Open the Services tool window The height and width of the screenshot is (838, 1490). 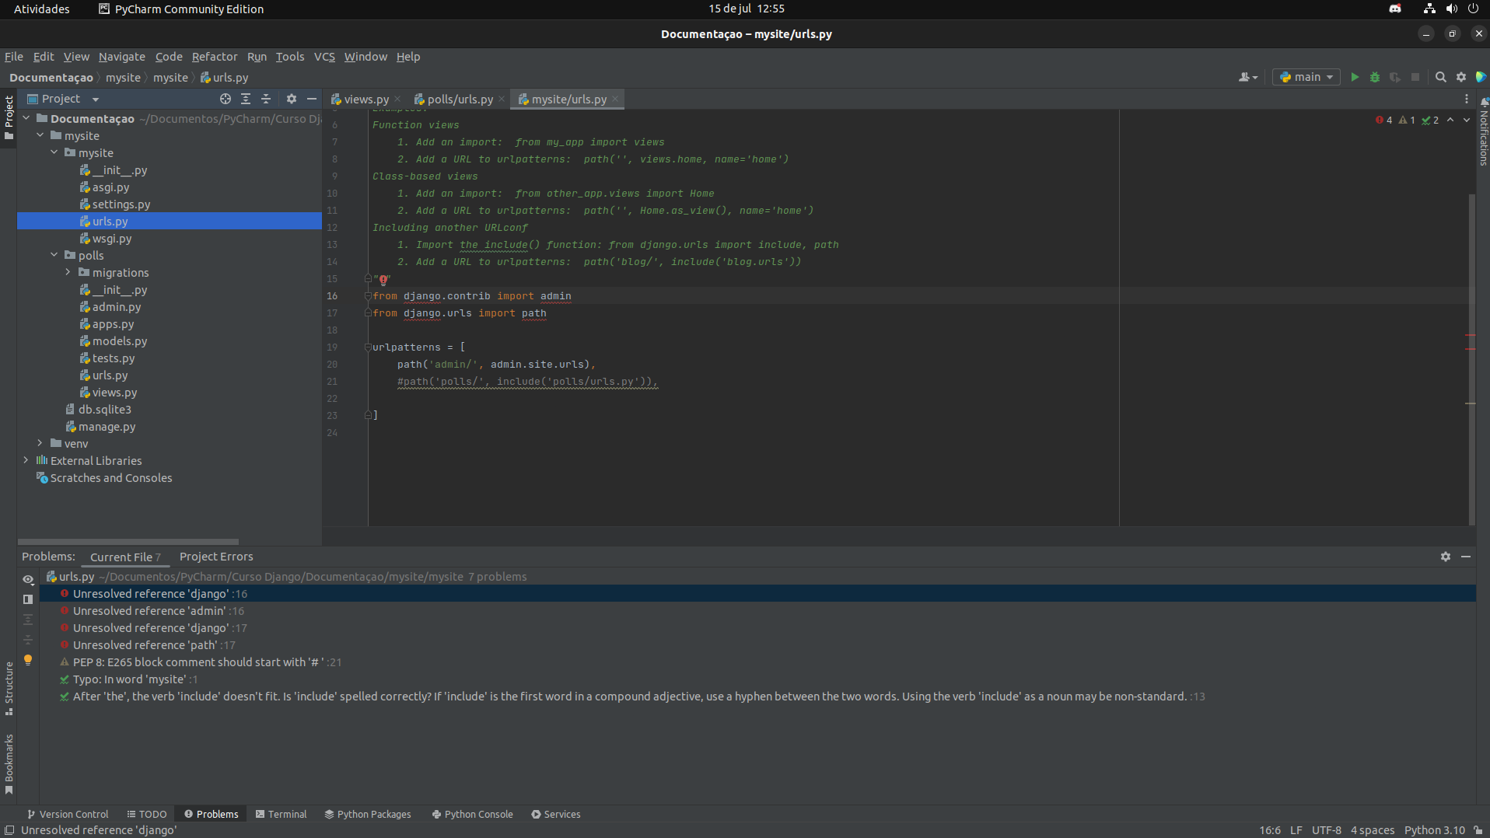point(555,814)
